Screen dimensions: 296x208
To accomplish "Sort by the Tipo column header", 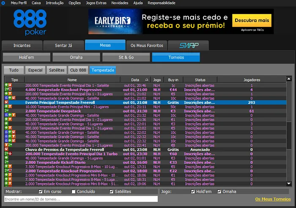I will point(14,80).
